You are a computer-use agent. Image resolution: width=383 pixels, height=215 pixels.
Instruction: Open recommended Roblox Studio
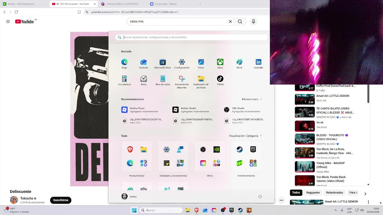(x=191, y=110)
